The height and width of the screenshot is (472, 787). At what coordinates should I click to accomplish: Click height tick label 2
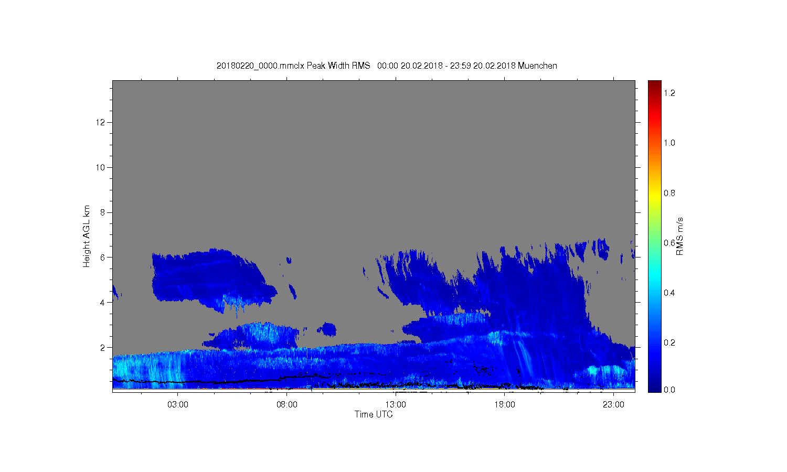[x=103, y=347]
